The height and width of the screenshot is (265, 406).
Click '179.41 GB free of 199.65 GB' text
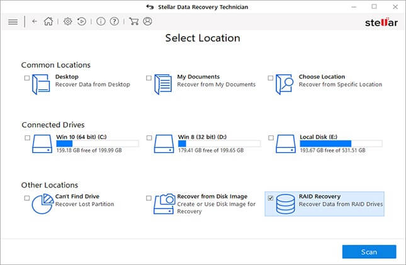pos(211,150)
